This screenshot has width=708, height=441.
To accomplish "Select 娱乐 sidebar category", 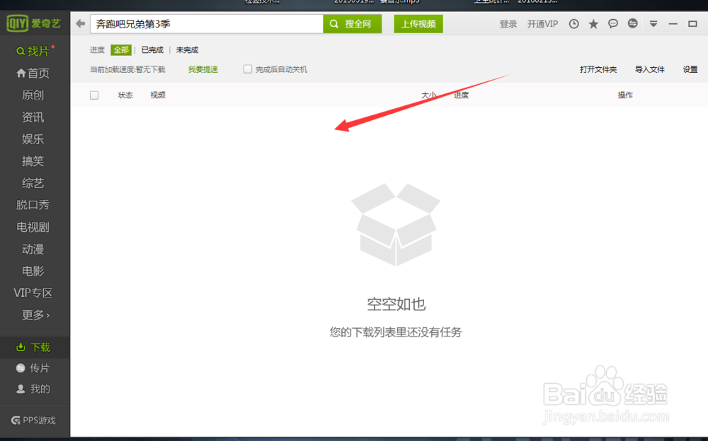I will coord(33,139).
